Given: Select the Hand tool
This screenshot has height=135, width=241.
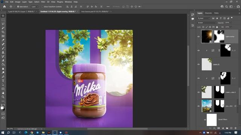Looking at the screenshot, I should [3, 93].
